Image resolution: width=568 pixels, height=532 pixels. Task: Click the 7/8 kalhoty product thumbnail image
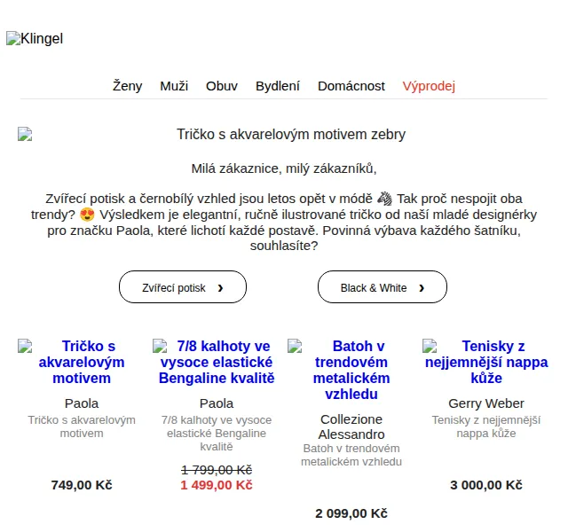pos(160,346)
